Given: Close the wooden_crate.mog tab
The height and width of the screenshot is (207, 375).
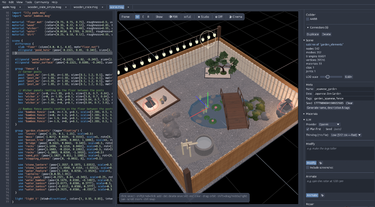Looking at the screenshot, I should pyautogui.click(x=102, y=7).
